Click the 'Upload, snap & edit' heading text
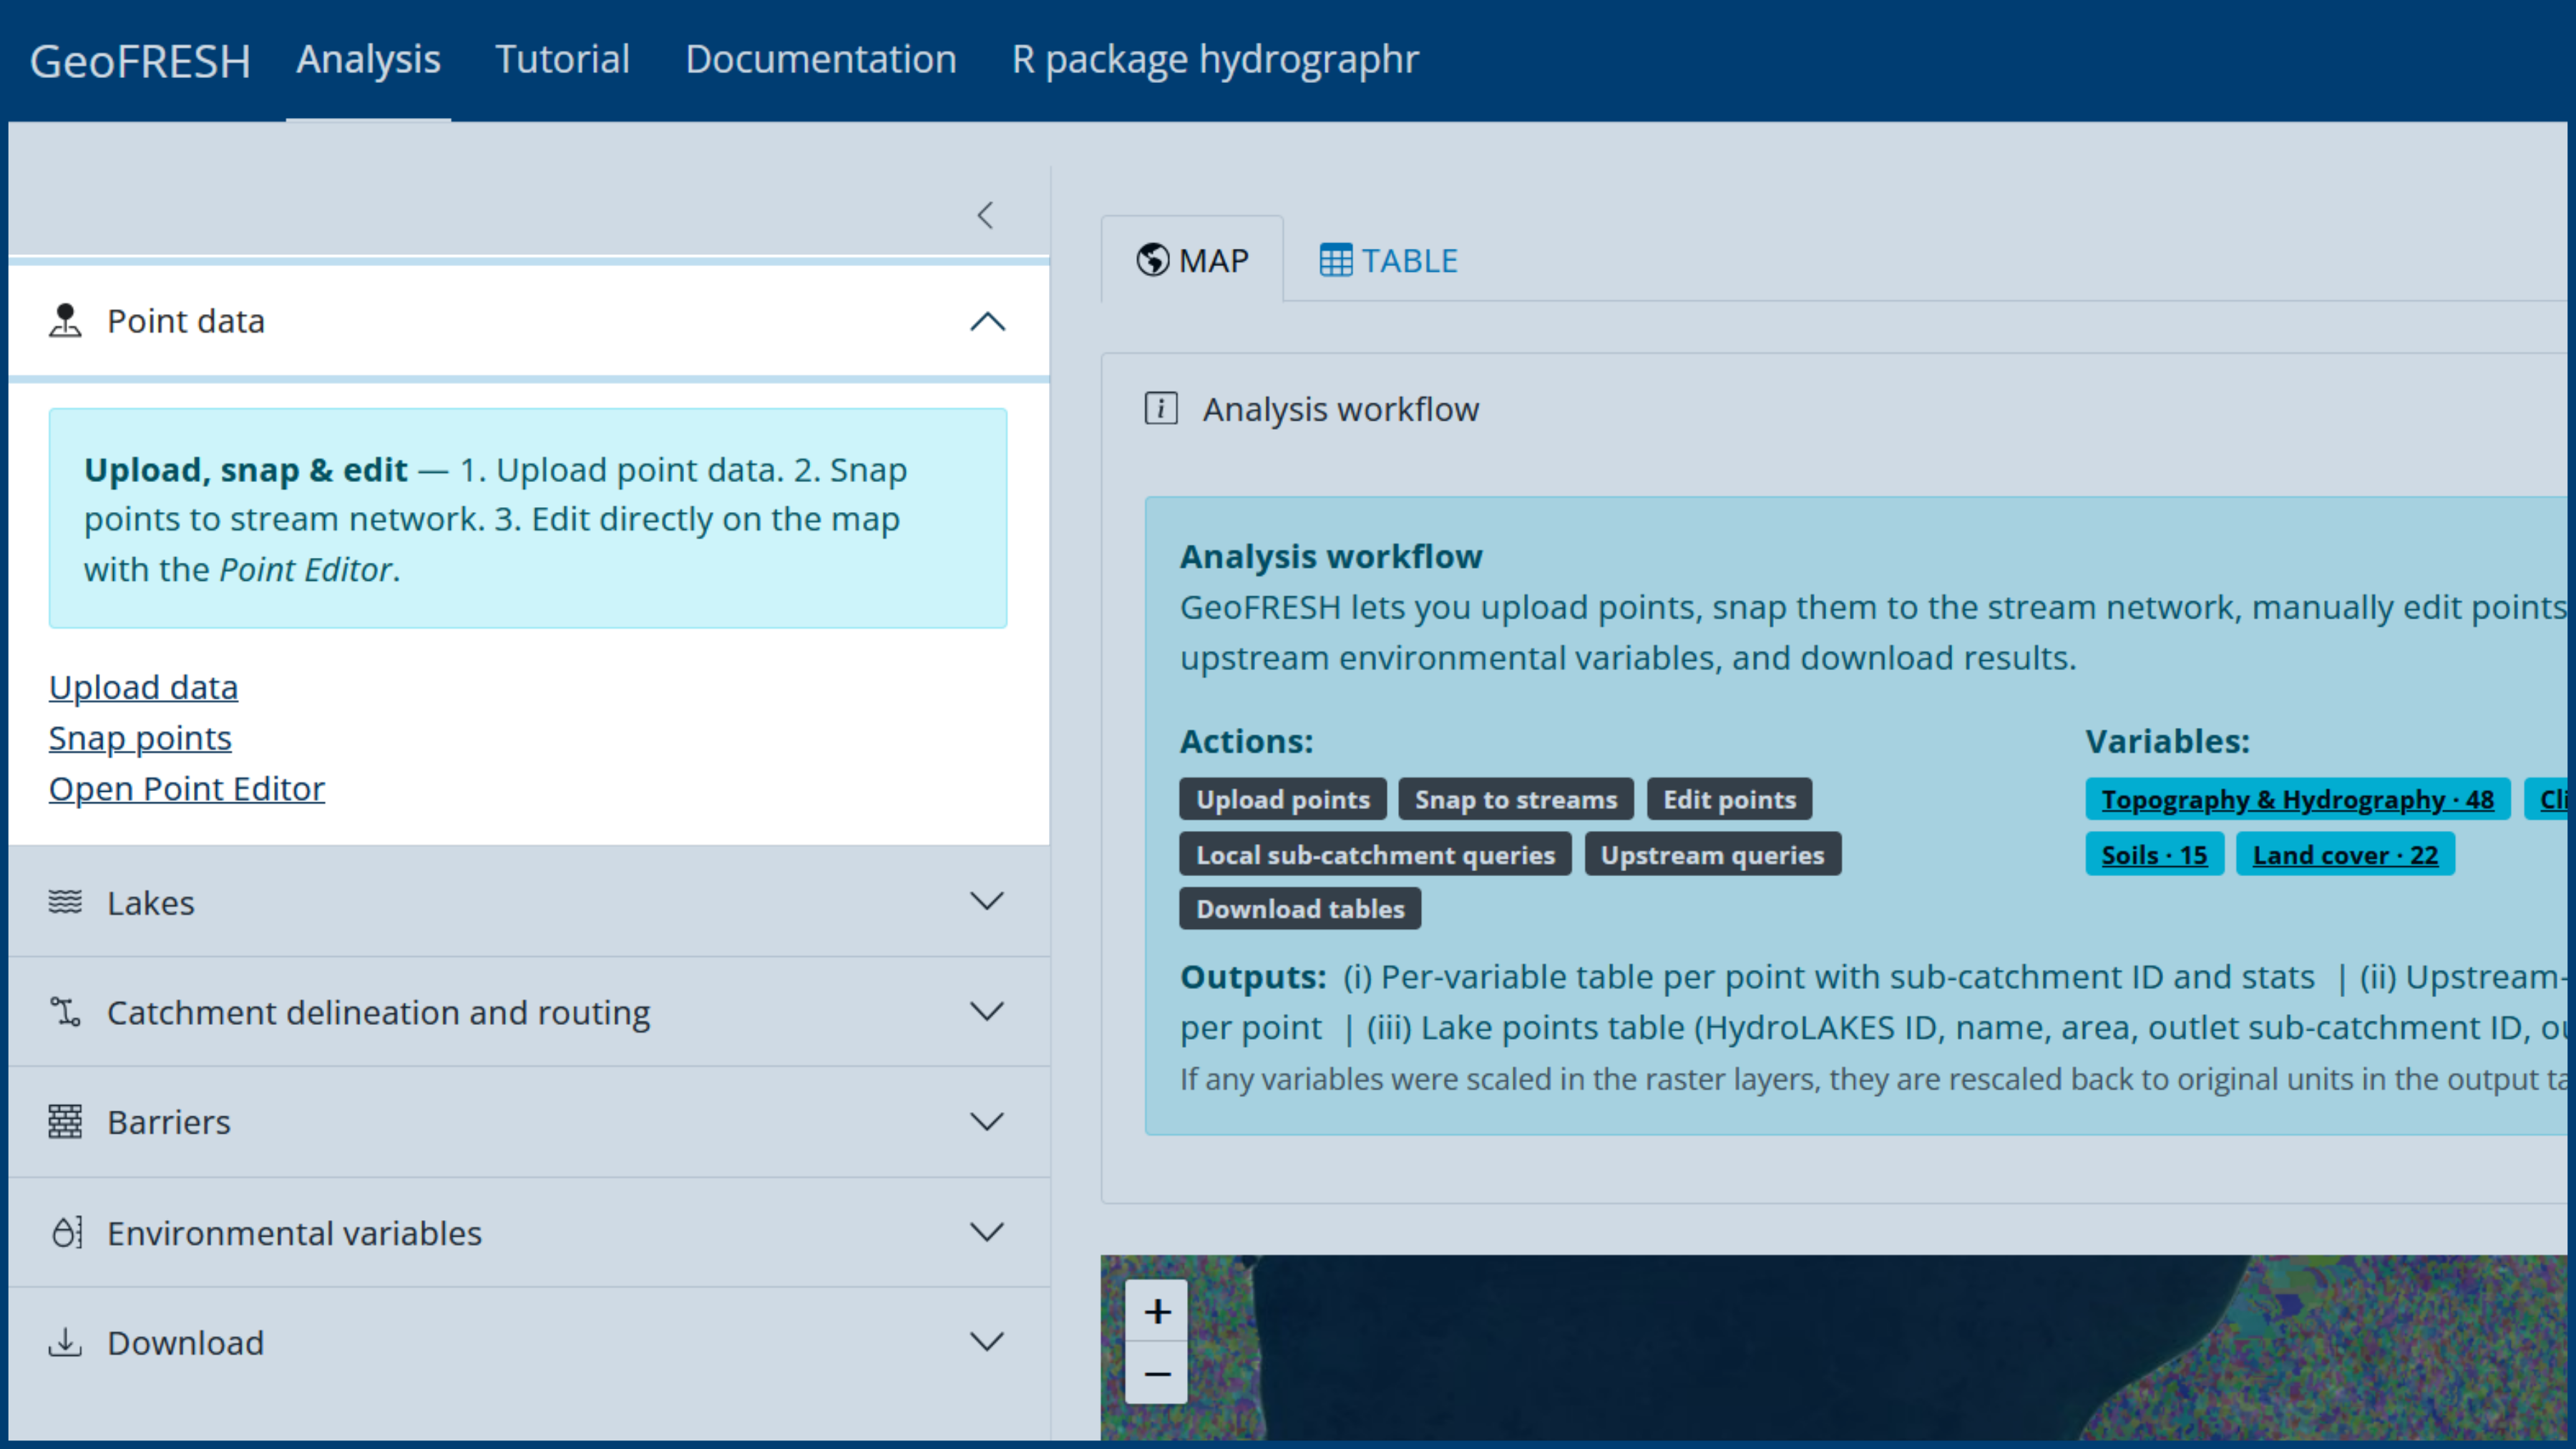 pos(245,470)
